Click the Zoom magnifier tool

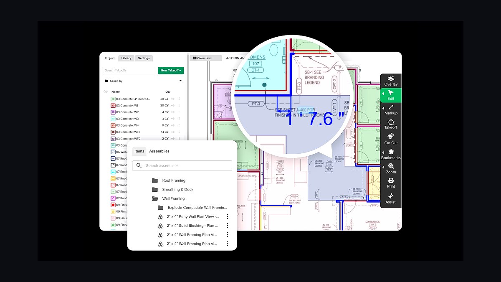[391, 169]
